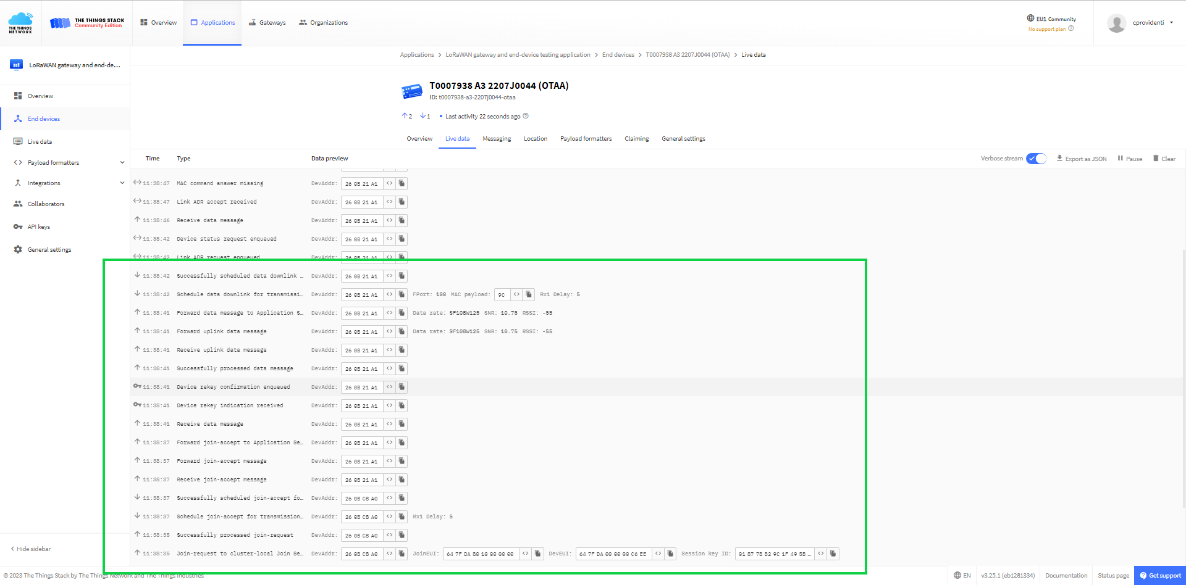Click the help icon beside Last activity

click(526, 116)
